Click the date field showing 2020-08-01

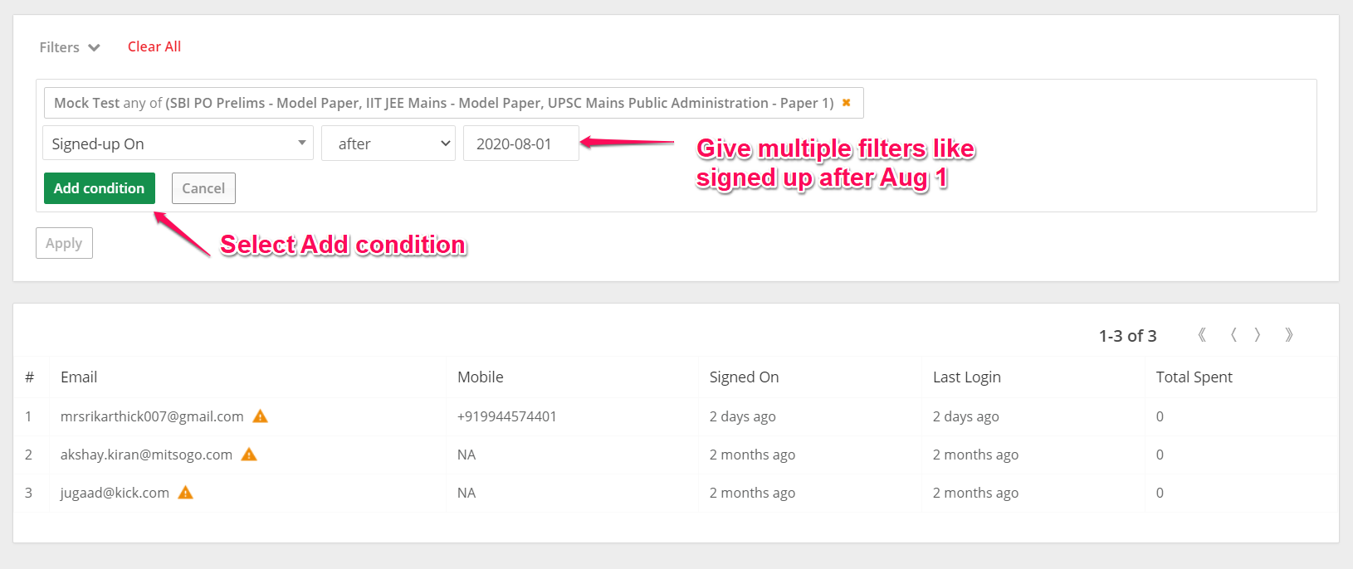tap(520, 143)
